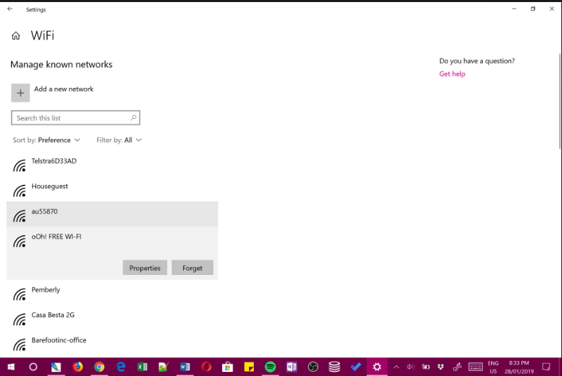Click the vertical scrollbar of Settings

tap(560, 100)
